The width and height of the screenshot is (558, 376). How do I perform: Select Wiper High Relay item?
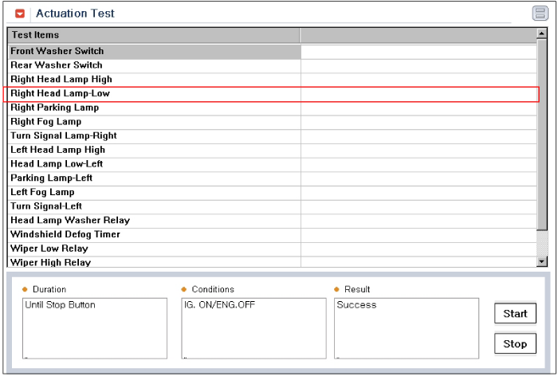[273, 262]
